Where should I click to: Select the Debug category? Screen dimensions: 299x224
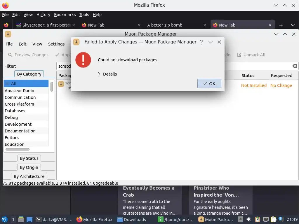coord(26,118)
